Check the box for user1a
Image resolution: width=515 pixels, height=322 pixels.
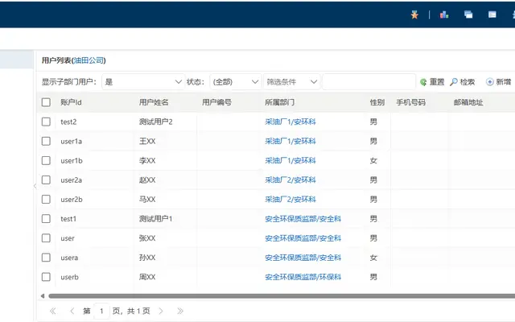[46, 142]
